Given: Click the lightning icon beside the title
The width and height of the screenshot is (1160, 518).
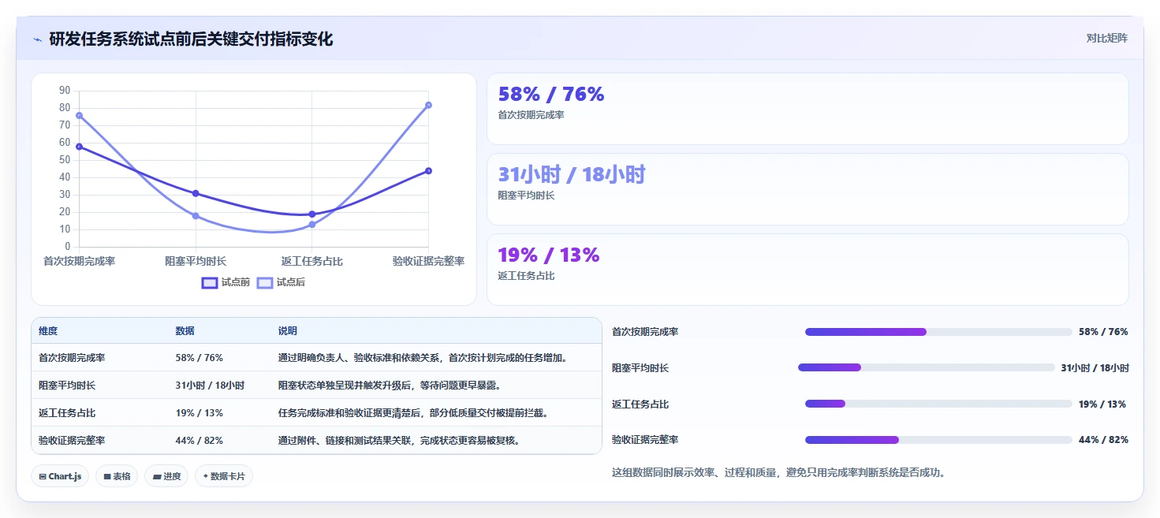Looking at the screenshot, I should point(38,39).
